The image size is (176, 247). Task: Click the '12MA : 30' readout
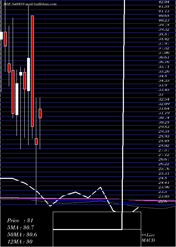(20, 241)
